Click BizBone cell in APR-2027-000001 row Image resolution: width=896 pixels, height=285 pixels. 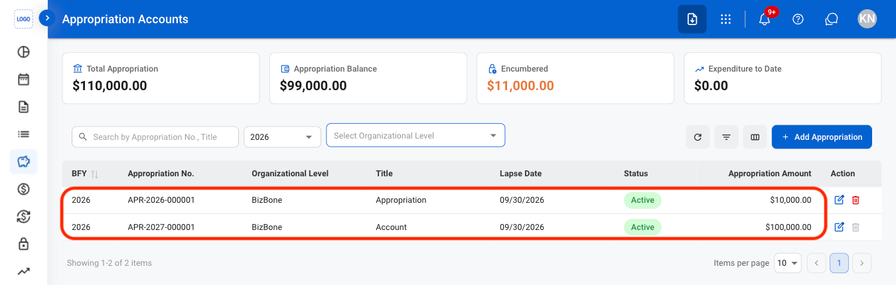coord(267,227)
